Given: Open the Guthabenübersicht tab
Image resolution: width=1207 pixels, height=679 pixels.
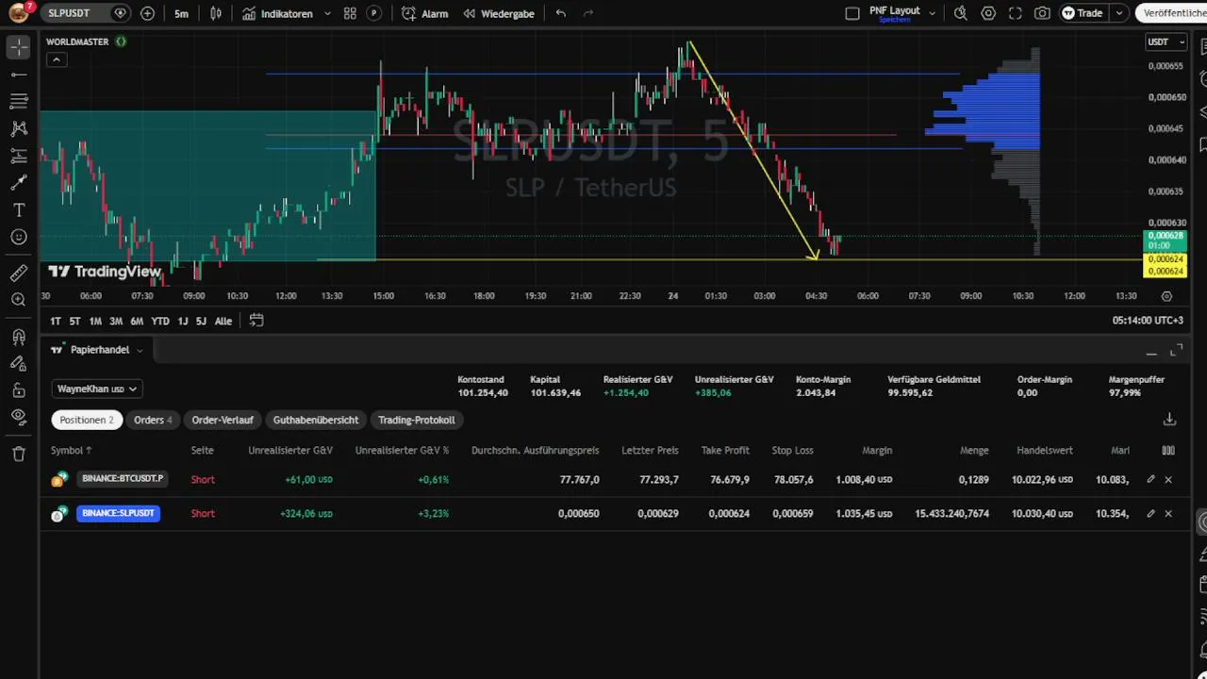Looking at the screenshot, I should point(316,420).
